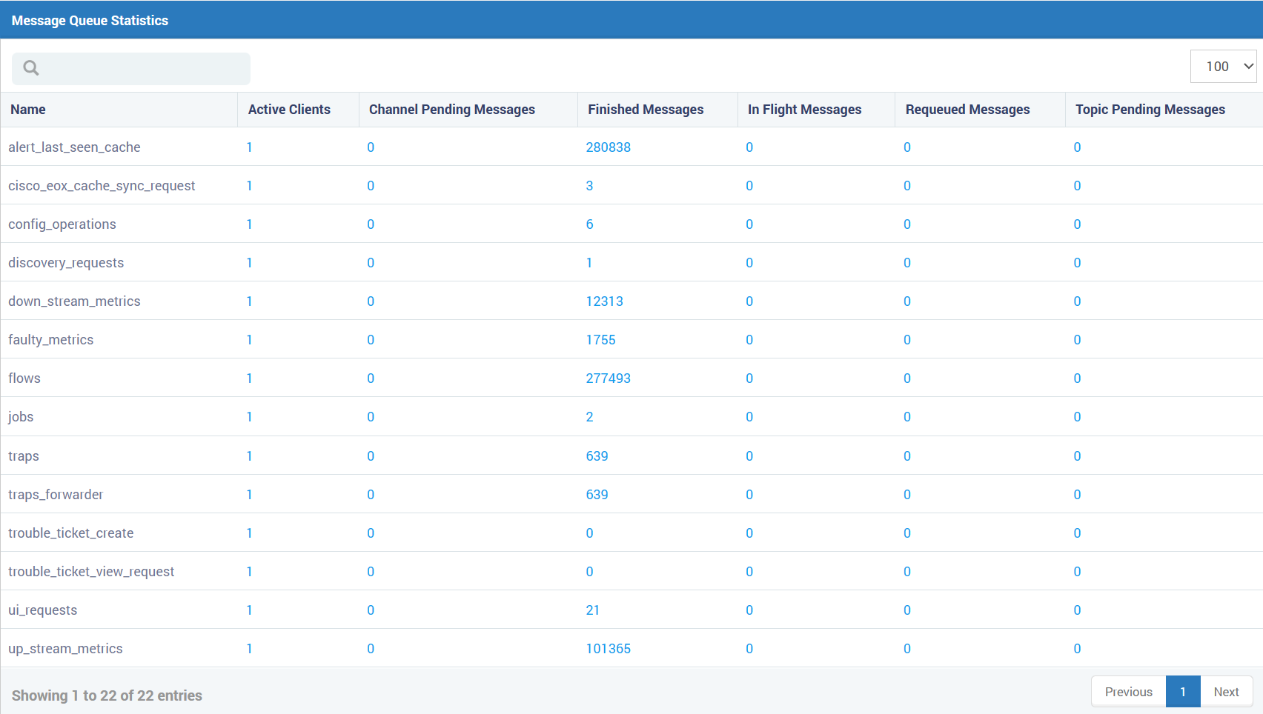Click finished messages value for trouble_ticket_view_request

589,572
